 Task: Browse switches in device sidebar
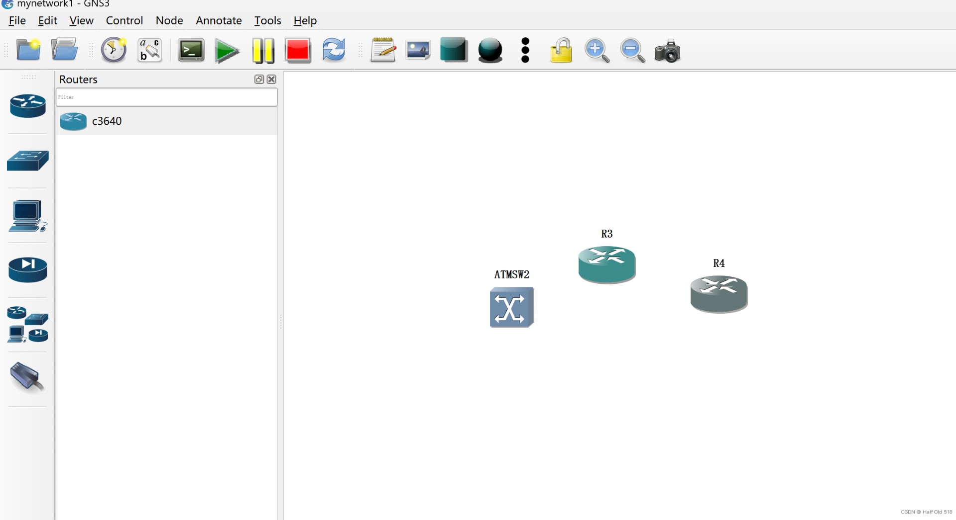click(x=28, y=161)
